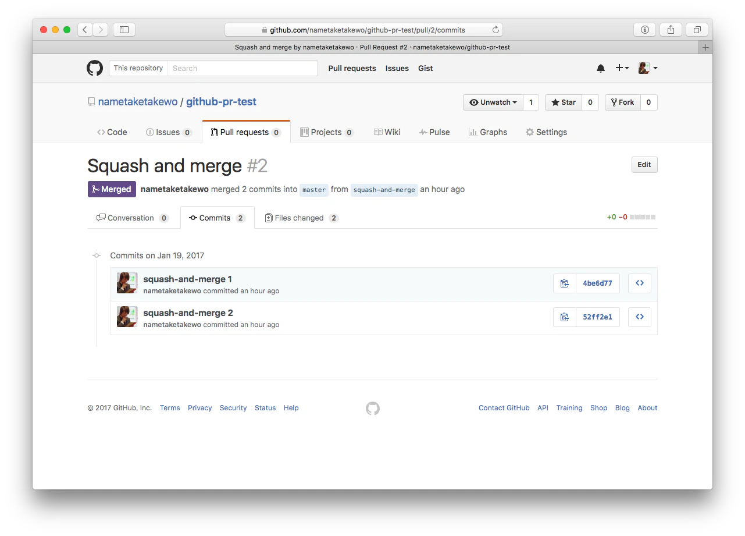Open the Code tab
The width and height of the screenshot is (745, 536).
pos(112,132)
